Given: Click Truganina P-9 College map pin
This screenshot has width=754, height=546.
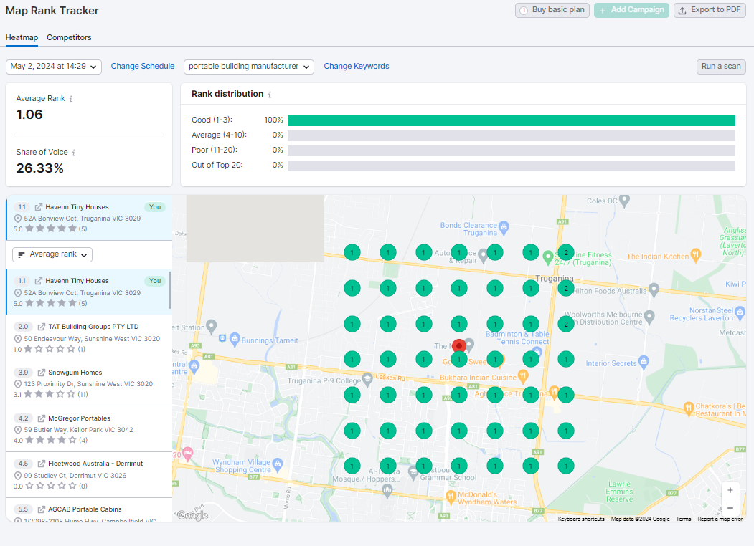Looking at the screenshot, I should tap(367, 379).
